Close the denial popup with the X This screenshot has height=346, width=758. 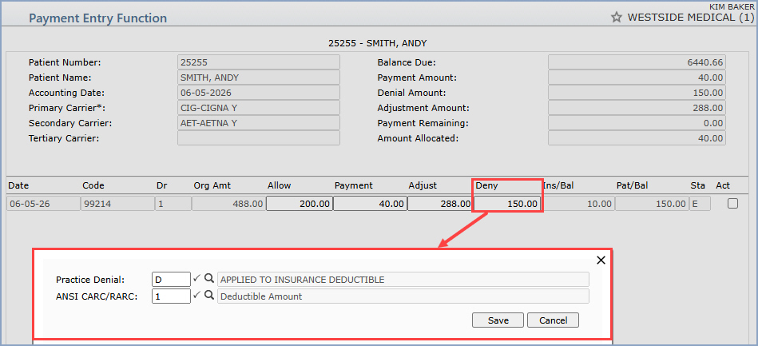[601, 260]
